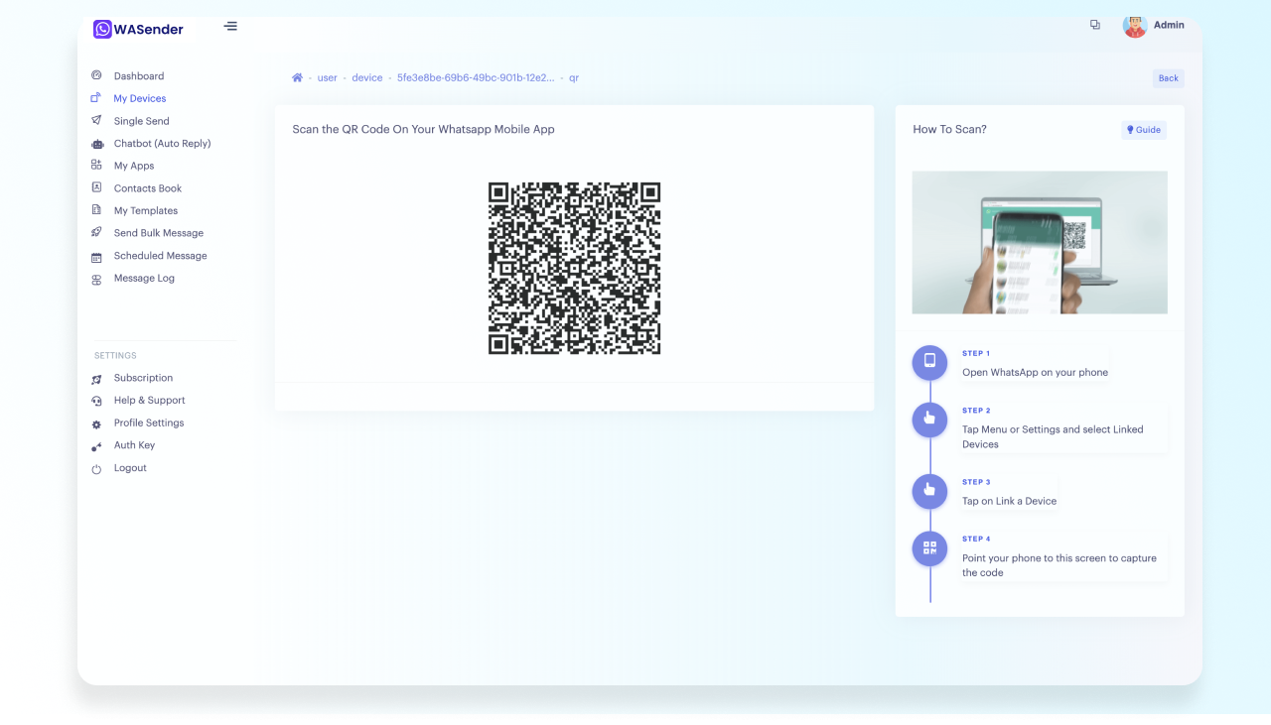This screenshot has width=1271, height=725.
Task: Click the home icon in breadcrumb
Action: point(297,77)
